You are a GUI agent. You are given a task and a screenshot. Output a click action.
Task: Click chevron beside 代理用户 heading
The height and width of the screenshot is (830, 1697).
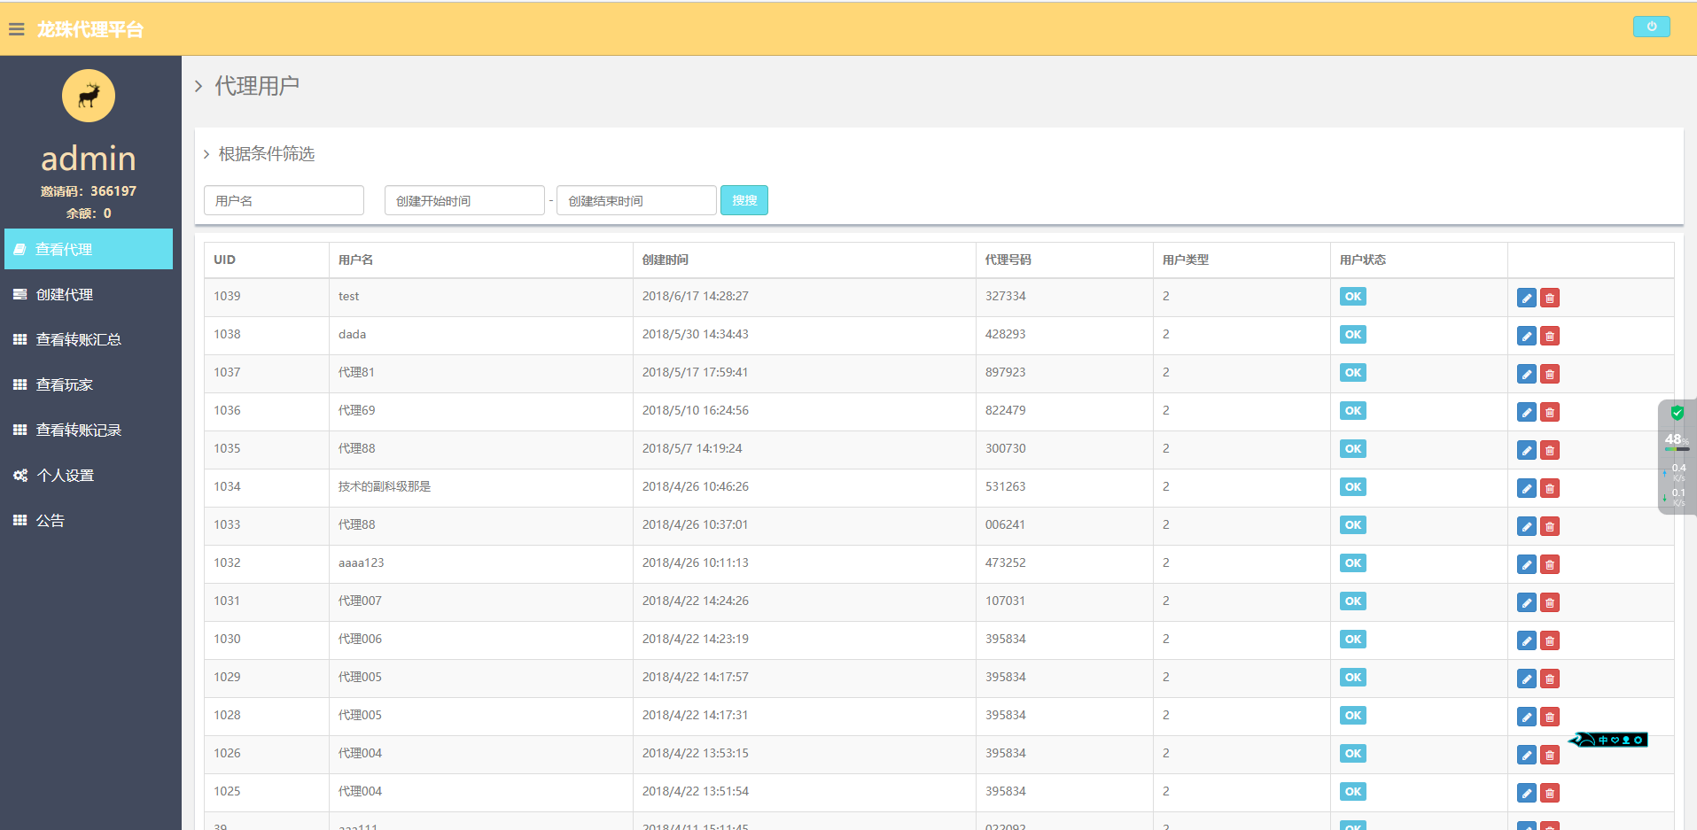point(199,86)
